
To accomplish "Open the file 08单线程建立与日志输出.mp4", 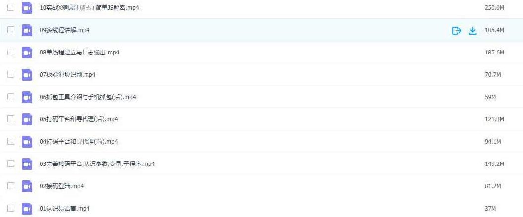I will 80,53.
